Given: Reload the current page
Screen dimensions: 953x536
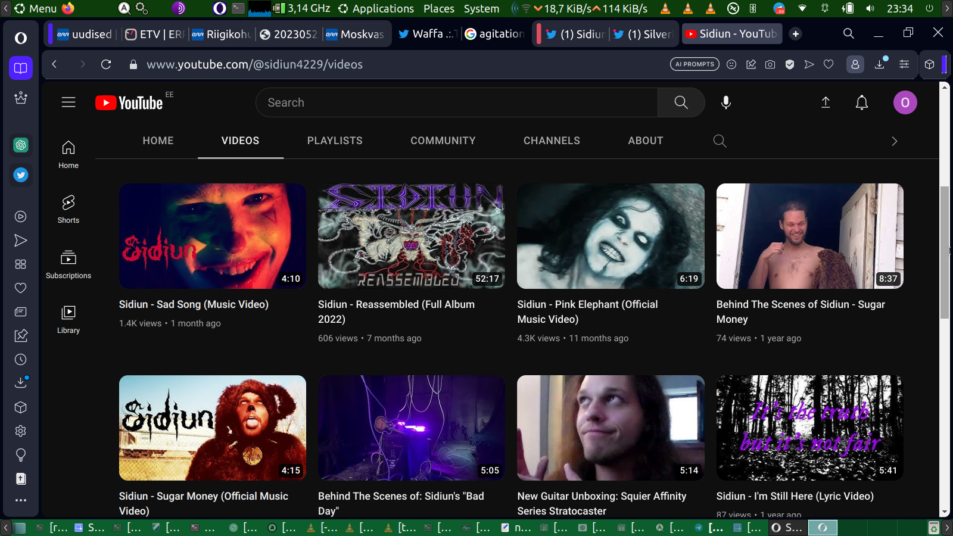Looking at the screenshot, I should [x=106, y=64].
